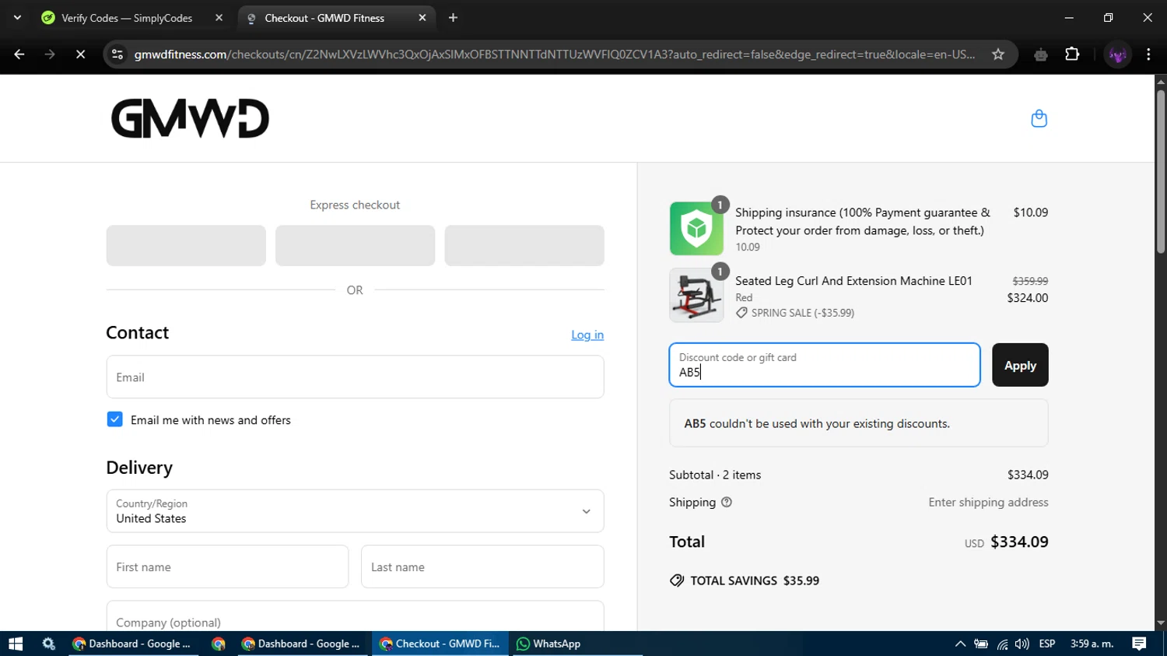Show hidden system tray icons
Screen dimensions: 1167x656
(x=960, y=644)
